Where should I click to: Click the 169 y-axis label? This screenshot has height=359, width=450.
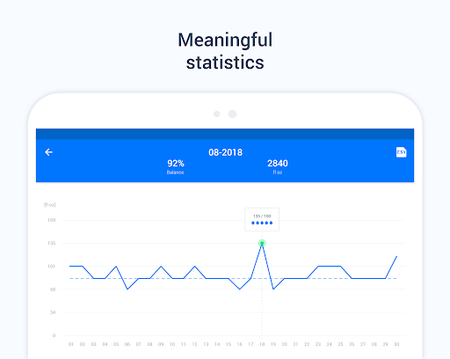point(51,220)
